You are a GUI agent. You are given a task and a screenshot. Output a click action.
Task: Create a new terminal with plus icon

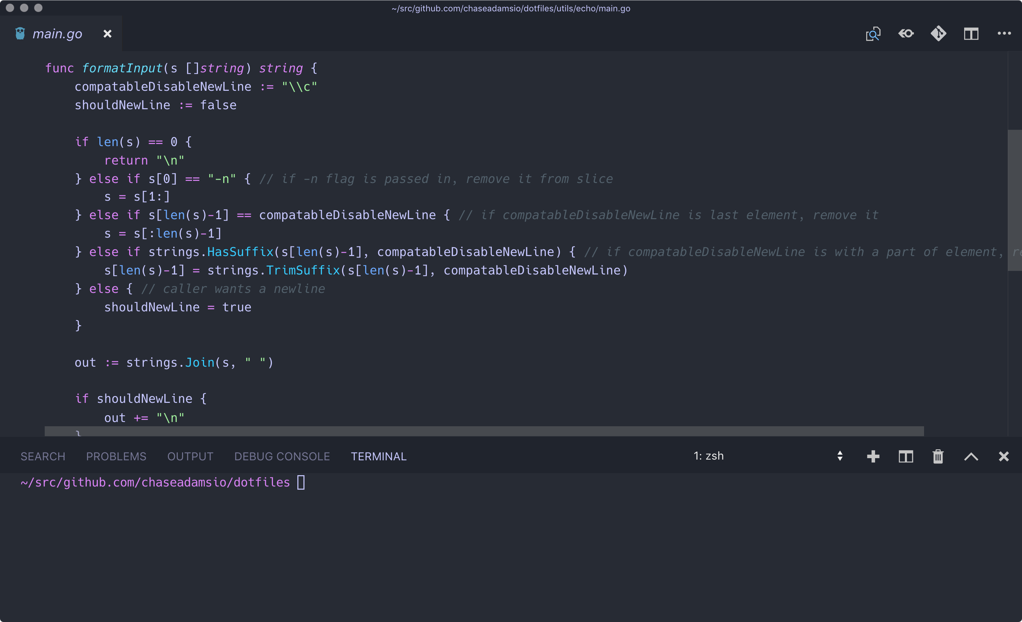873,456
